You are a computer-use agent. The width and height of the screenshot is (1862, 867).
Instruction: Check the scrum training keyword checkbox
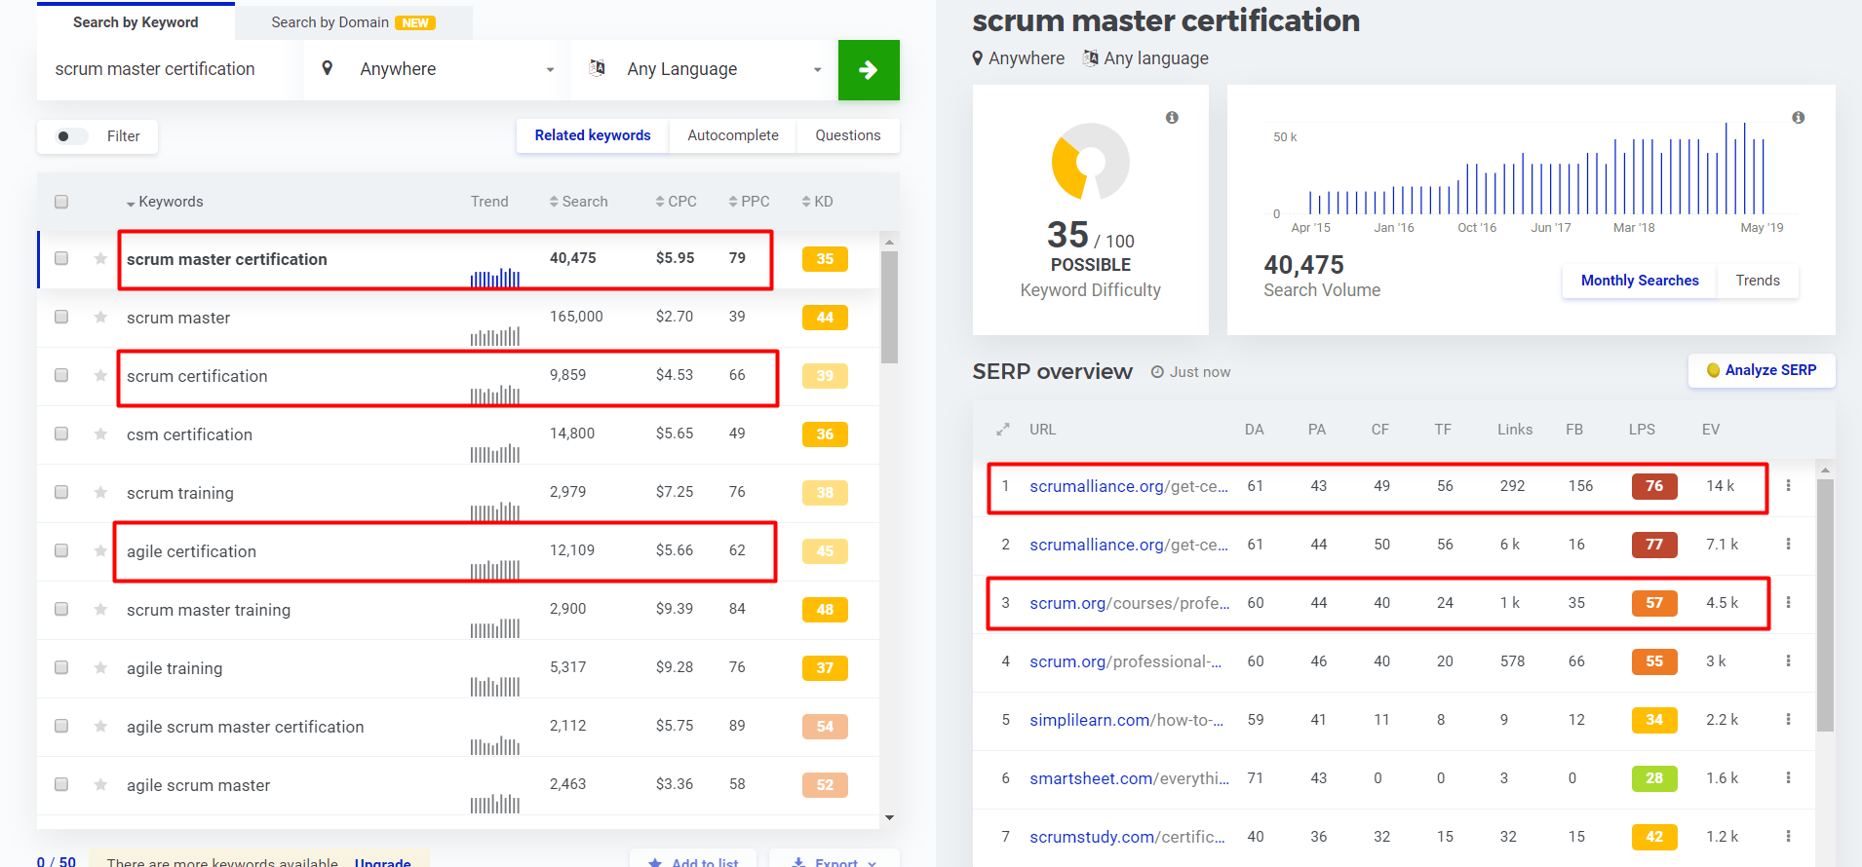coord(61,492)
